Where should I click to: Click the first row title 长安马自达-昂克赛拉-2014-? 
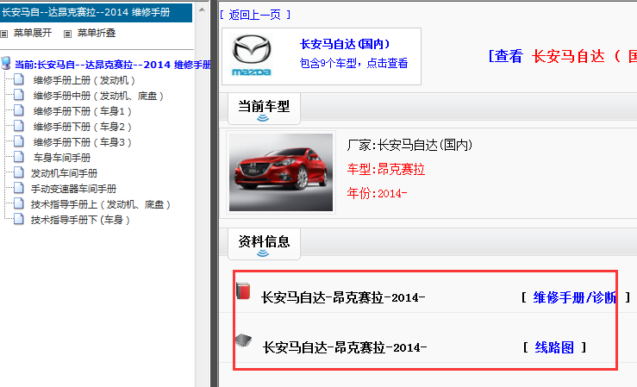click(343, 297)
